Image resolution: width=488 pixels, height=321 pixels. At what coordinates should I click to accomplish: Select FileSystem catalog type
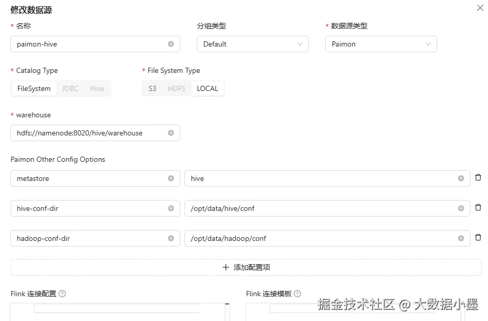pyautogui.click(x=34, y=88)
